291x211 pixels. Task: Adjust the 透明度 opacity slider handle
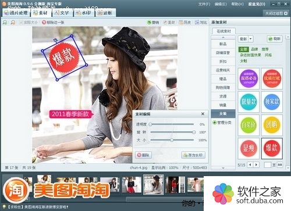click(x=150, y=124)
